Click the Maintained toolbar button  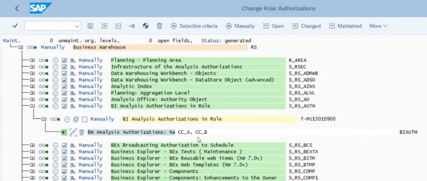click(x=345, y=26)
